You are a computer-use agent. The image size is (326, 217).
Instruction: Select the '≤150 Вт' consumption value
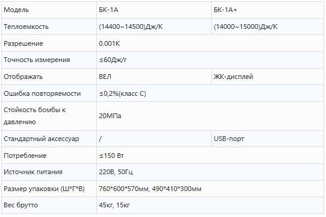(x=111, y=156)
